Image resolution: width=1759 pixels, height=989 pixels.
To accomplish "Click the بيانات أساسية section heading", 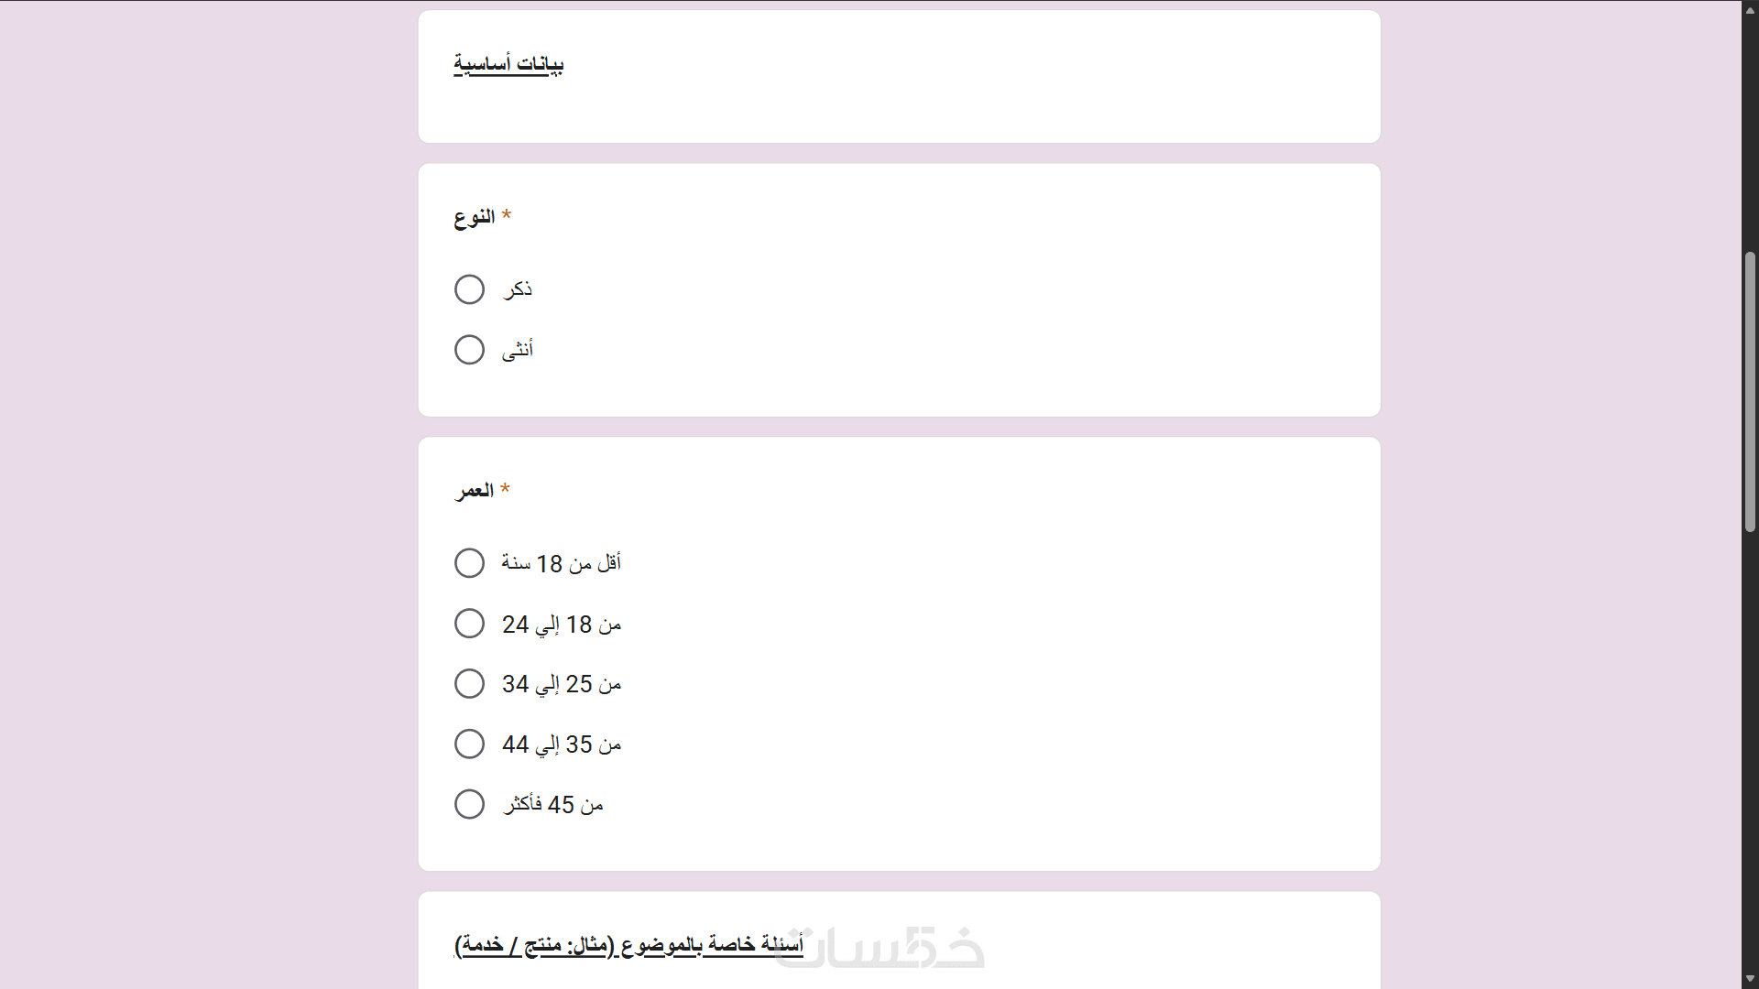I will coord(508,64).
